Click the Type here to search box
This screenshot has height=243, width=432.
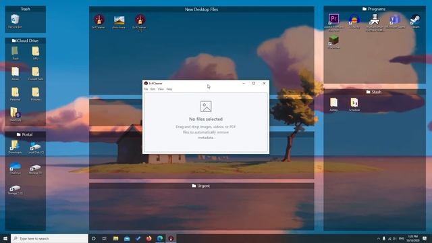coord(49,238)
